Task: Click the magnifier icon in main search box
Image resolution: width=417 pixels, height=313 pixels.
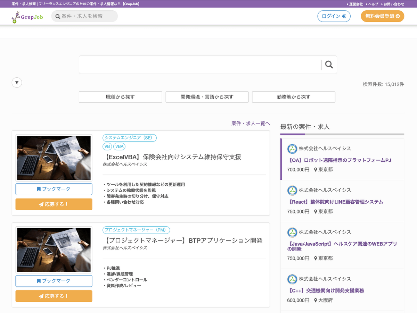Action: click(329, 65)
